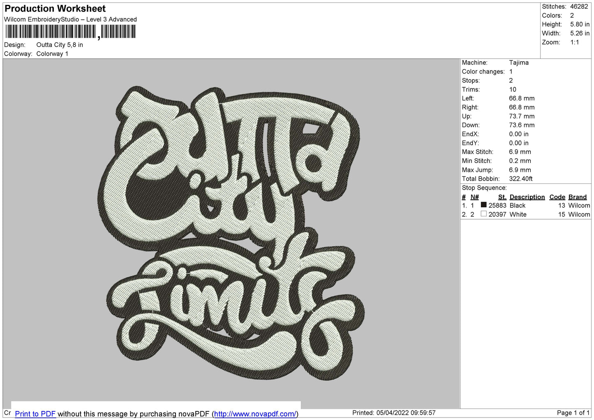The width and height of the screenshot is (594, 420).
Task: Click the N# column header
Action: coord(474,197)
